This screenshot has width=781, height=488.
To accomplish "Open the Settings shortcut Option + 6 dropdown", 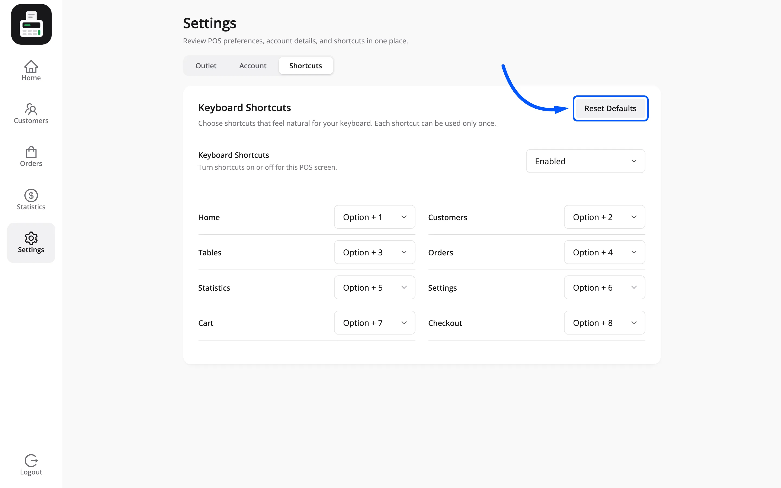I will click(604, 288).
